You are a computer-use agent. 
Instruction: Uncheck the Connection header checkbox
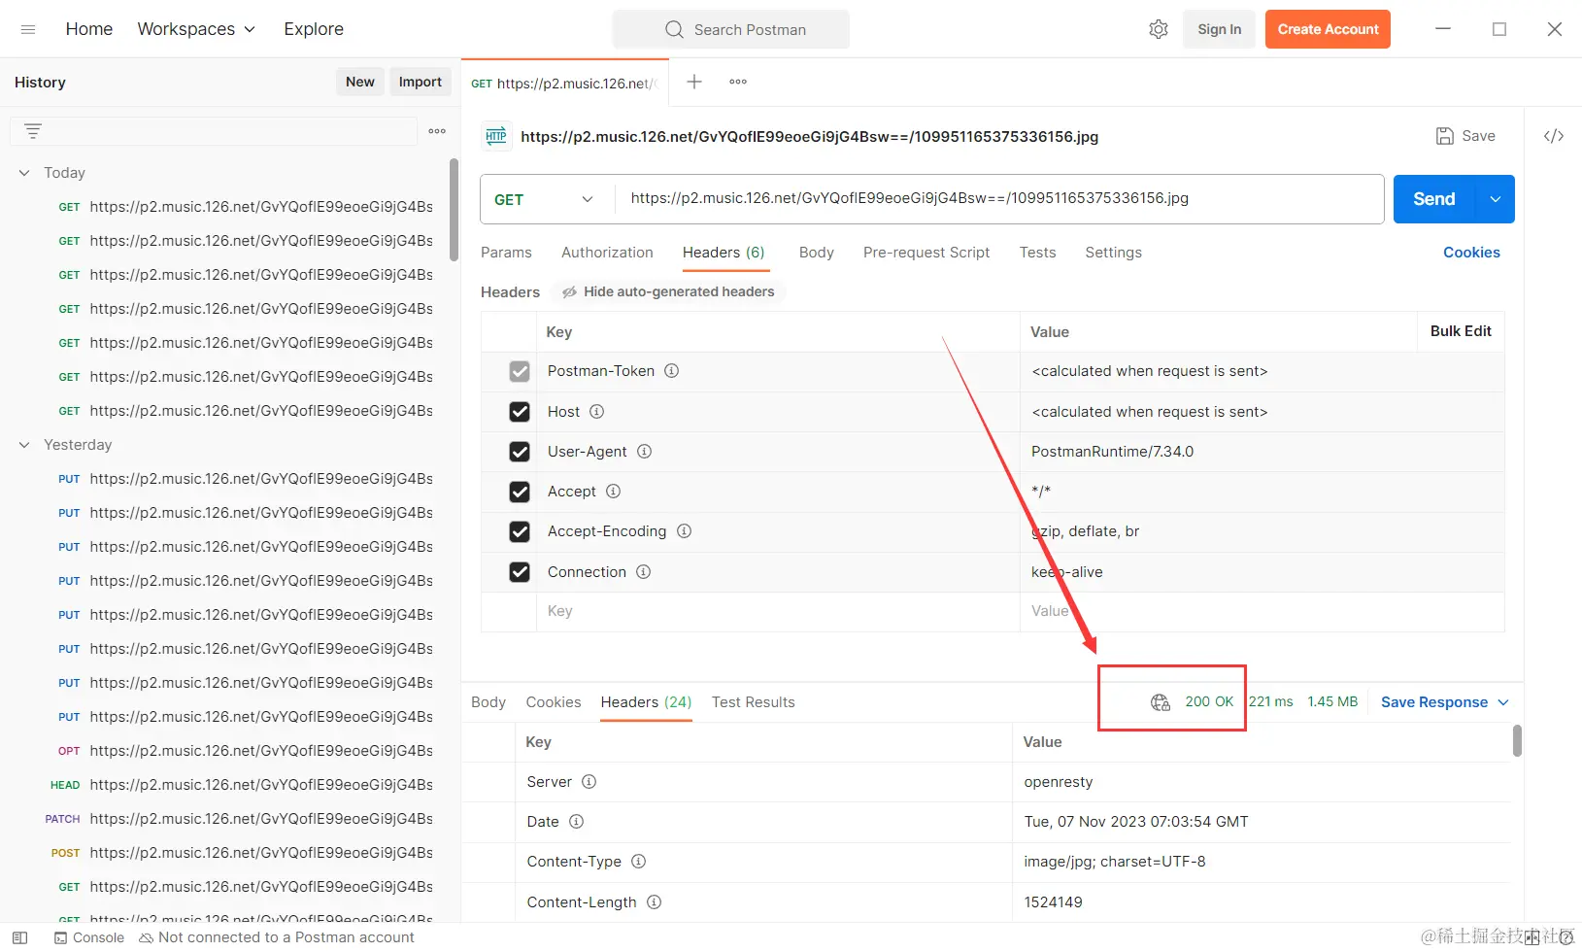pyautogui.click(x=520, y=572)
